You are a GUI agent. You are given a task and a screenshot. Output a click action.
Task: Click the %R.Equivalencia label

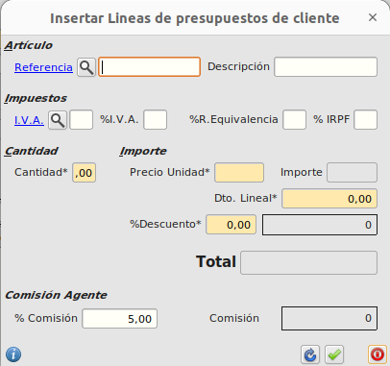pos(233,119)
